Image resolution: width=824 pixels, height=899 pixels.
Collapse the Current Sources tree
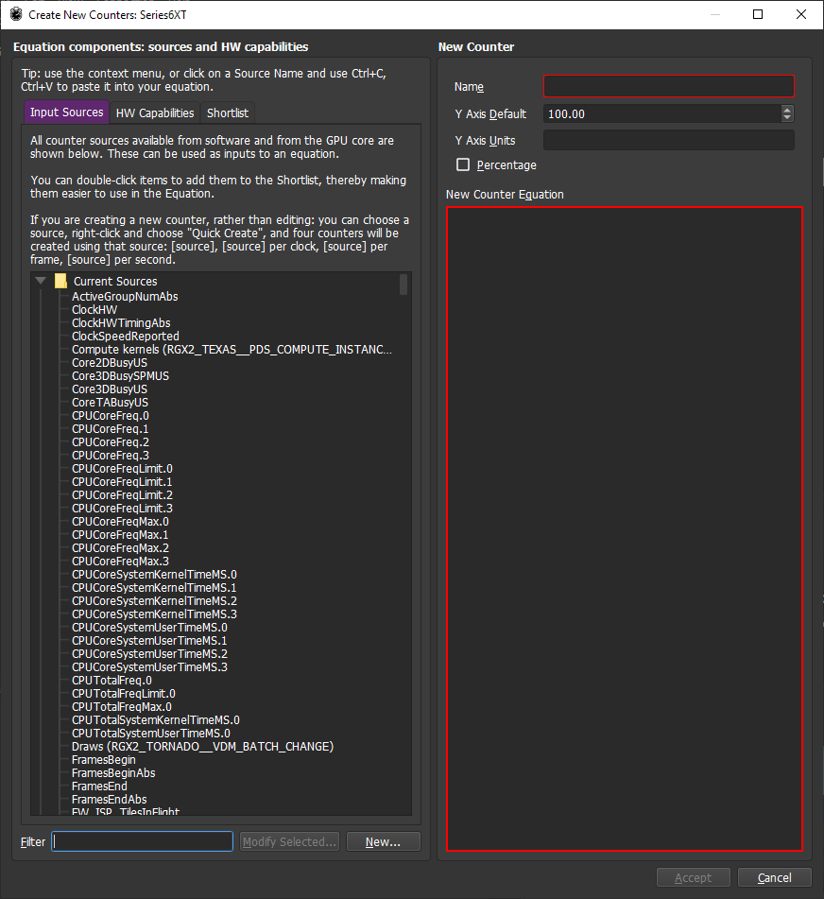(41, 282)
